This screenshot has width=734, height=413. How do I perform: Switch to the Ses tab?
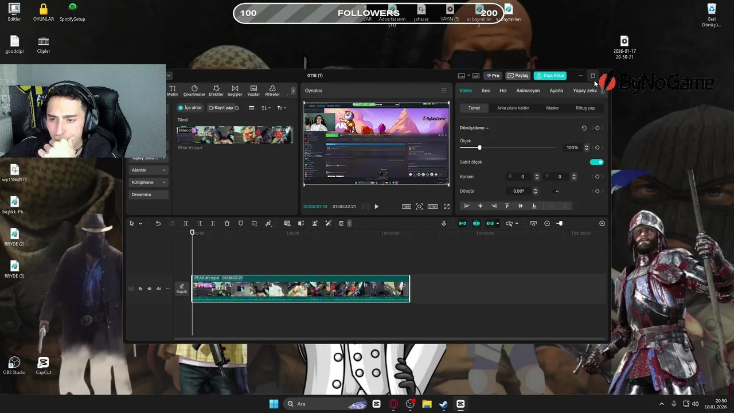[486, 91]
